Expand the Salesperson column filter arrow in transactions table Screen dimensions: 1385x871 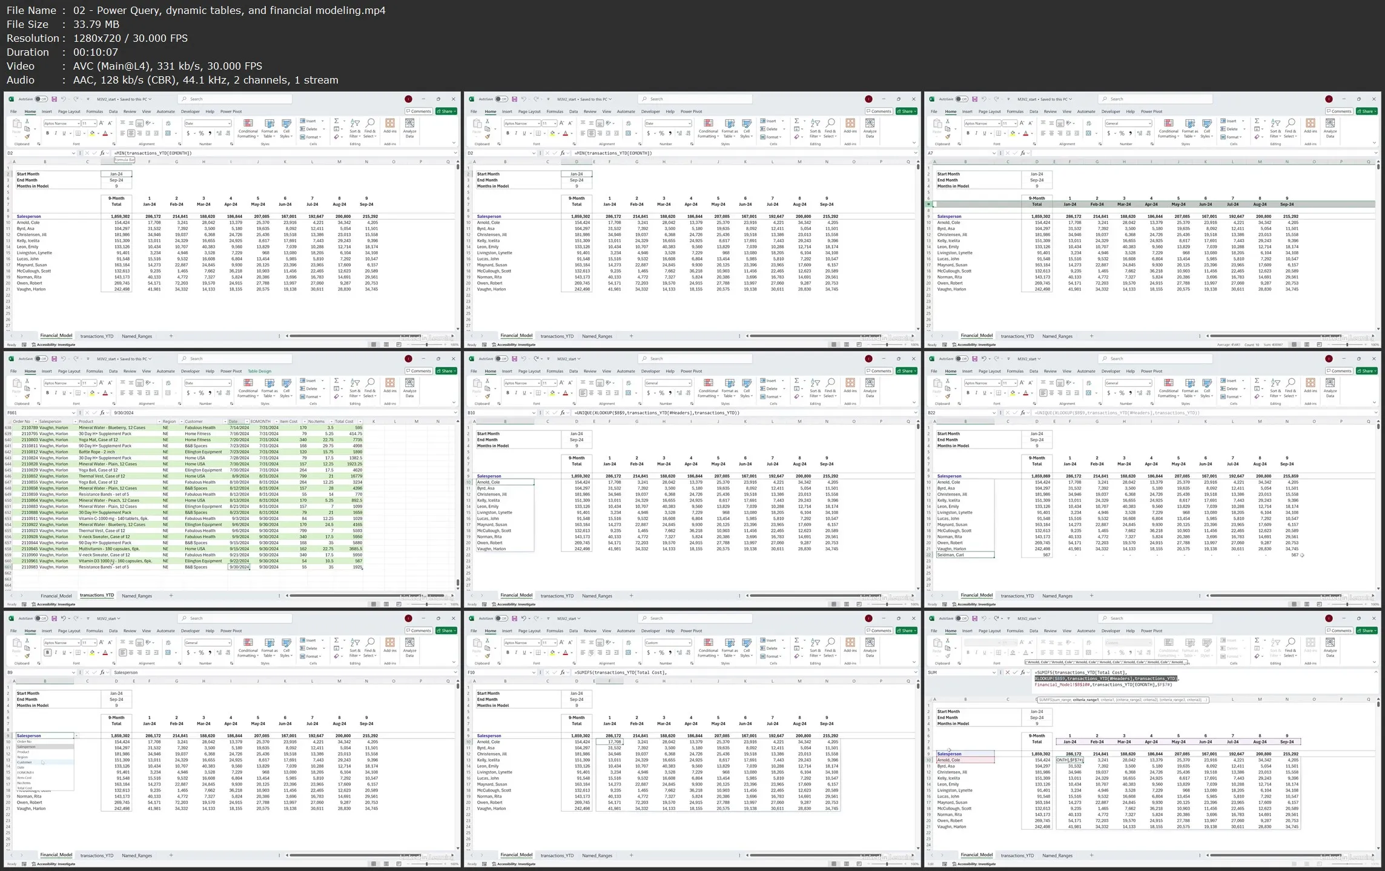tap(74, 421)
